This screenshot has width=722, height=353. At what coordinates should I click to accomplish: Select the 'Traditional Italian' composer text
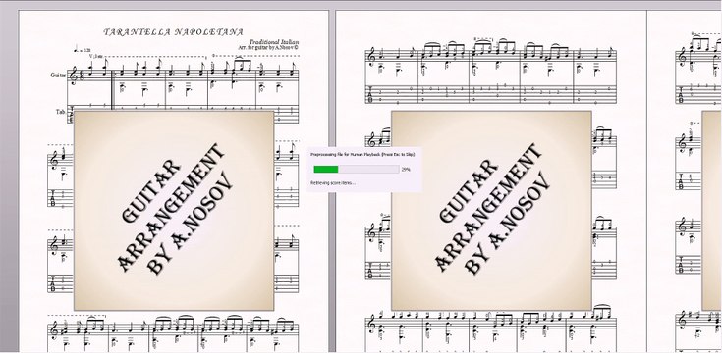[273, 42]
